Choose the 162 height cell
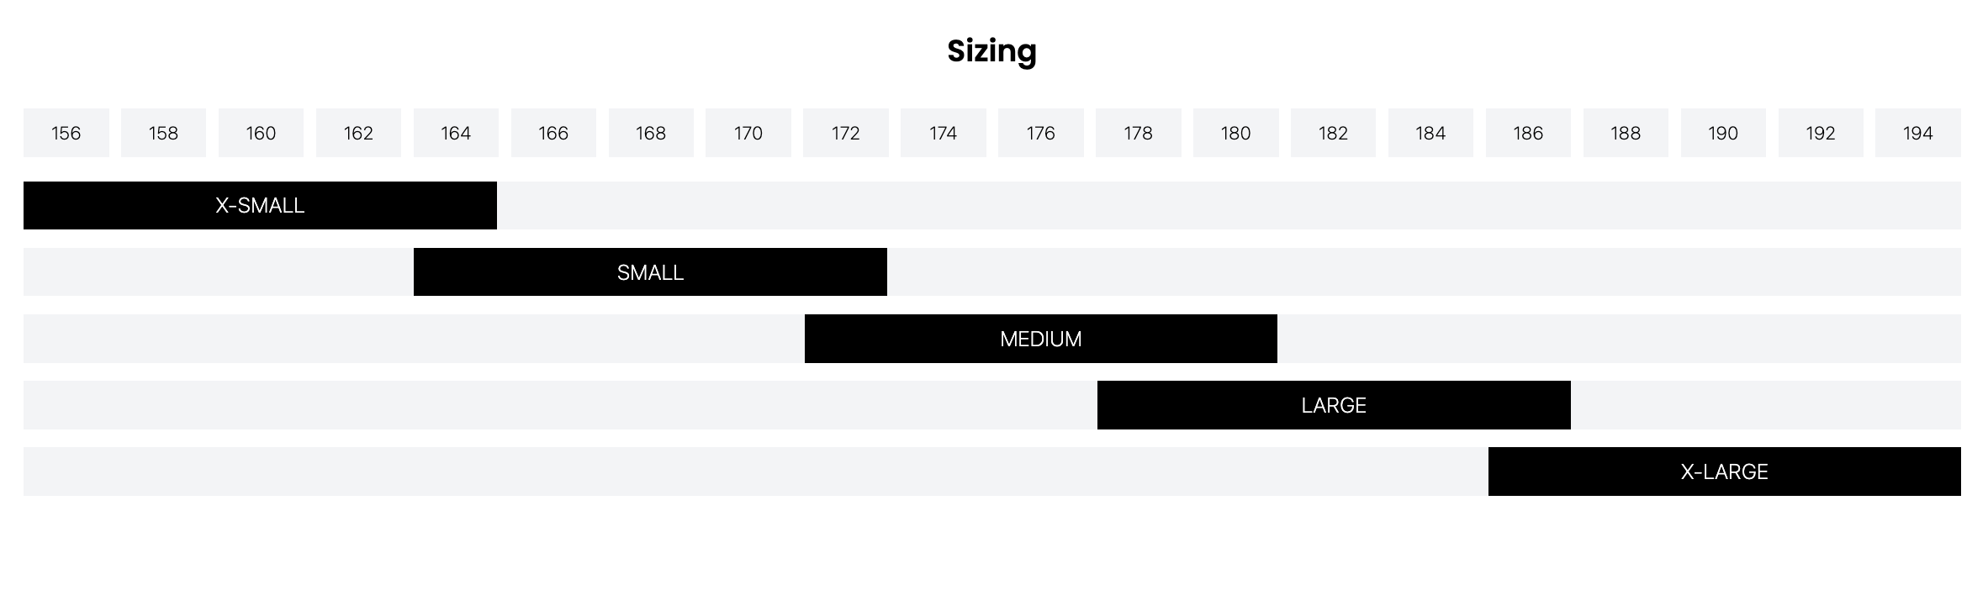This screenshot has height=590, width=1988. (358, 133)
